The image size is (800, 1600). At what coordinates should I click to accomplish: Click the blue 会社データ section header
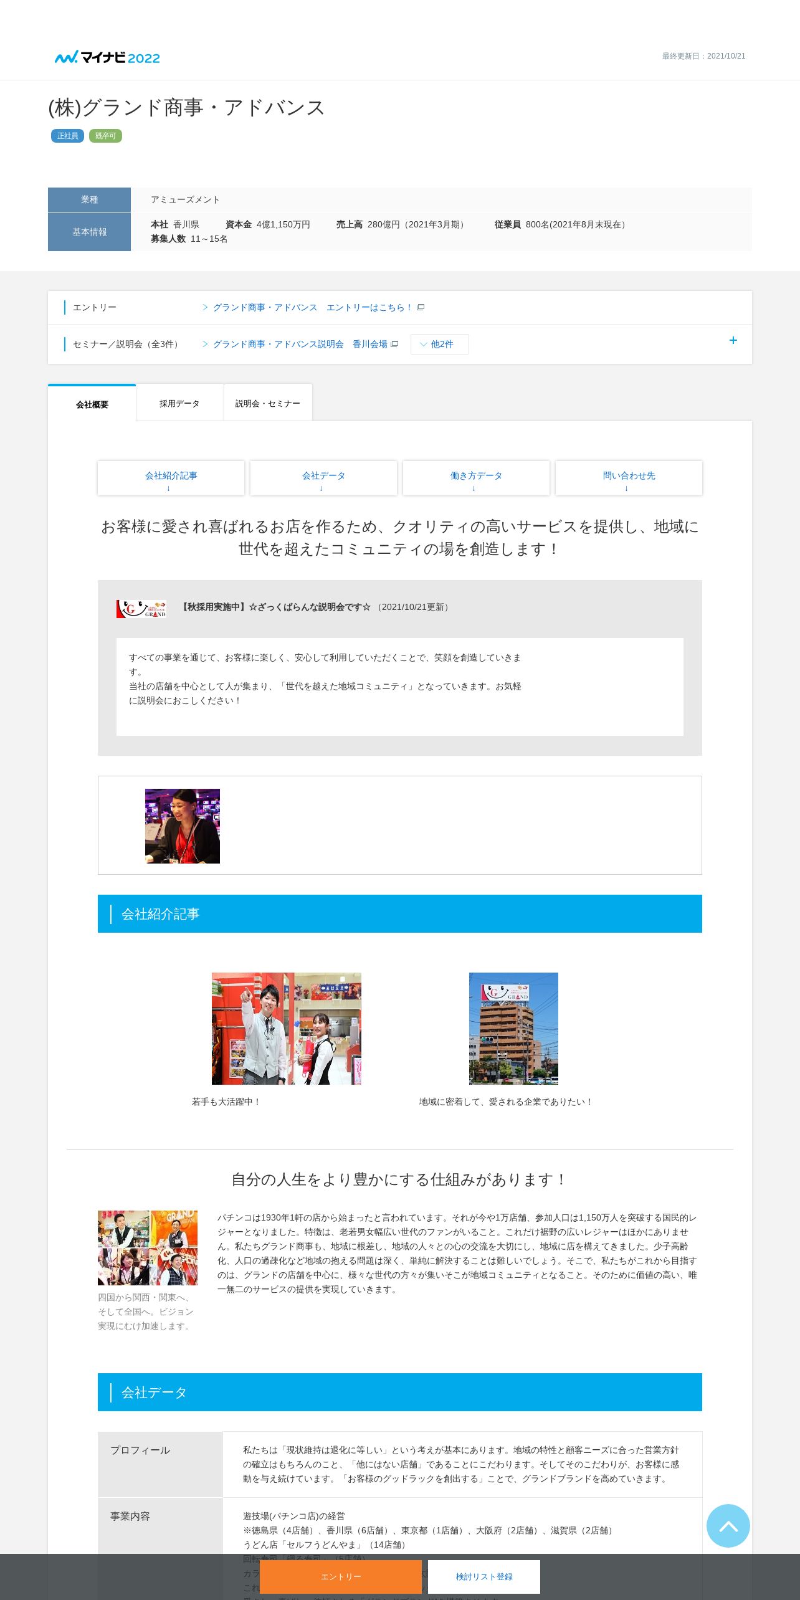pyautogui.click(x=400, y=1392)
